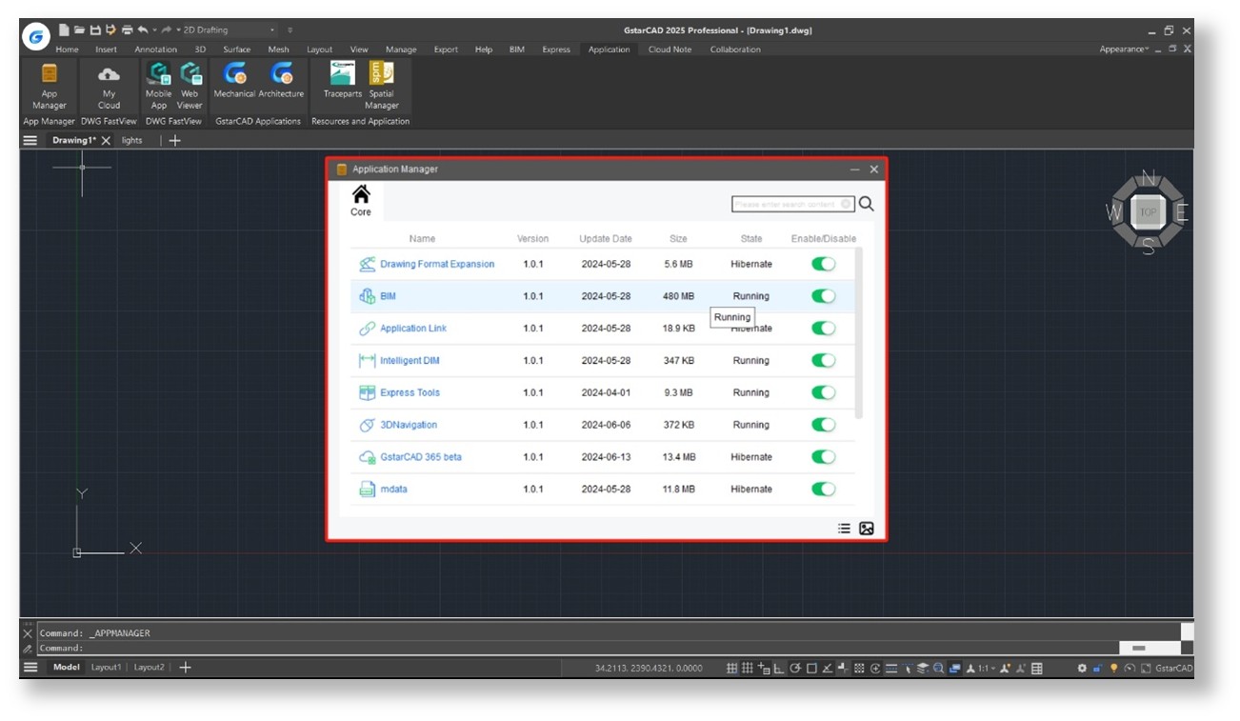Disable the Drawing Format Expansion toggle

click(823, 264)
